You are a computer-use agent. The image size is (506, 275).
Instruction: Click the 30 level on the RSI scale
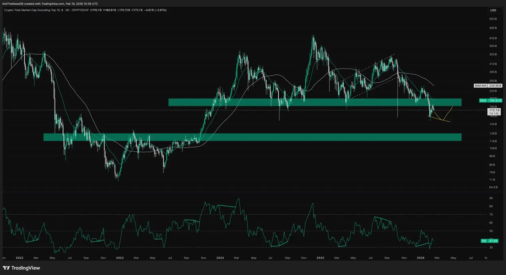[491, 247]
